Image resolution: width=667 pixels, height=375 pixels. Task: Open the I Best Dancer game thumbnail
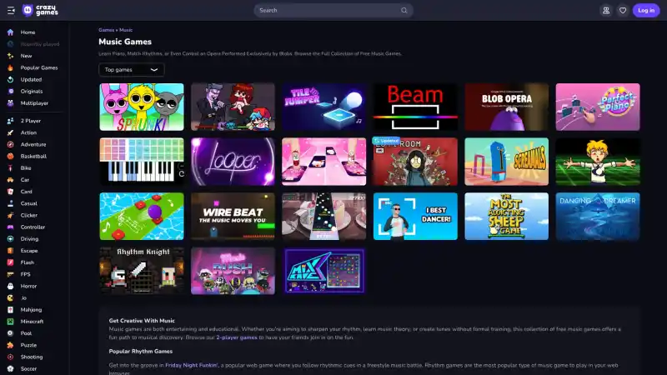click(x=415, y=216)
